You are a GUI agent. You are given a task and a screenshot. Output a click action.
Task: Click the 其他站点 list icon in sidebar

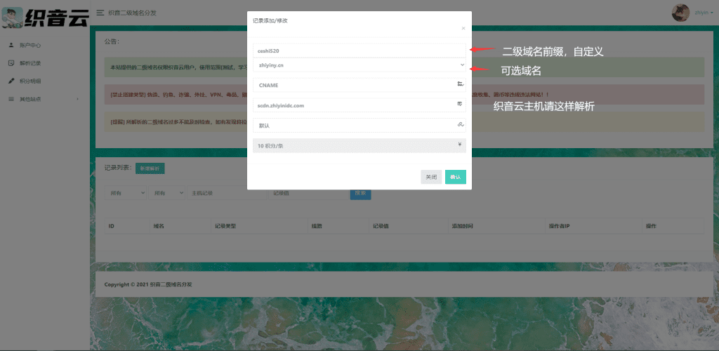pos(11,99)
